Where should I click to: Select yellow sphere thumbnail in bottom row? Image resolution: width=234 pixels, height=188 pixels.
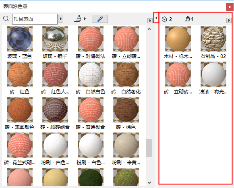click(x=55, y=177)
